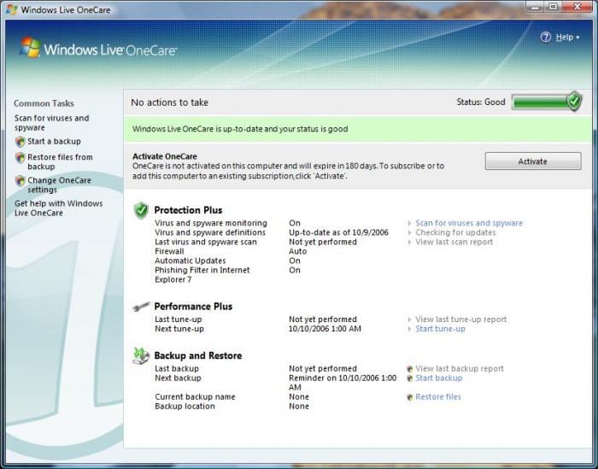Click the Checking for updates link
This screenshot has height=469, width=598.
point(455,232)
